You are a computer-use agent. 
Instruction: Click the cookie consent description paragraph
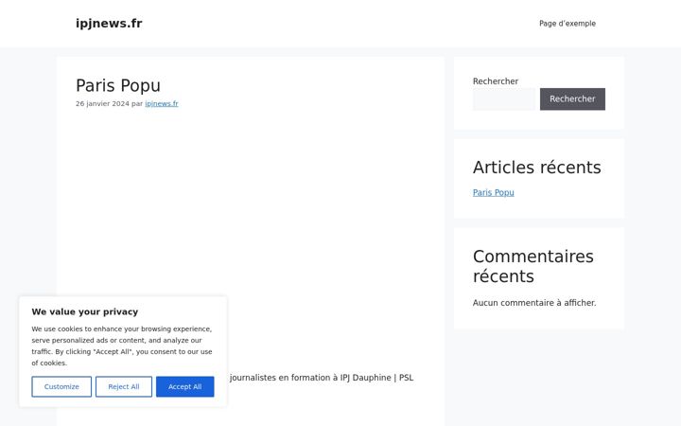122,346
